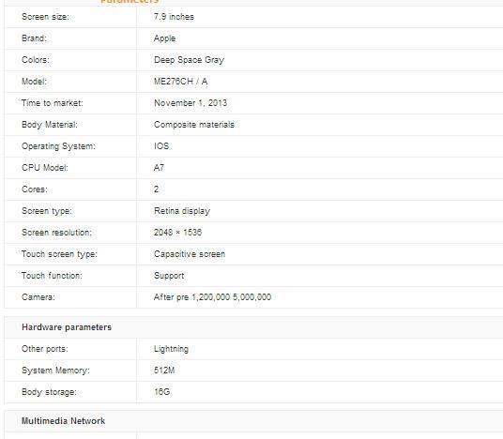
Task: Click the 'Capacitive screen' value
Action: click(190, 254)
